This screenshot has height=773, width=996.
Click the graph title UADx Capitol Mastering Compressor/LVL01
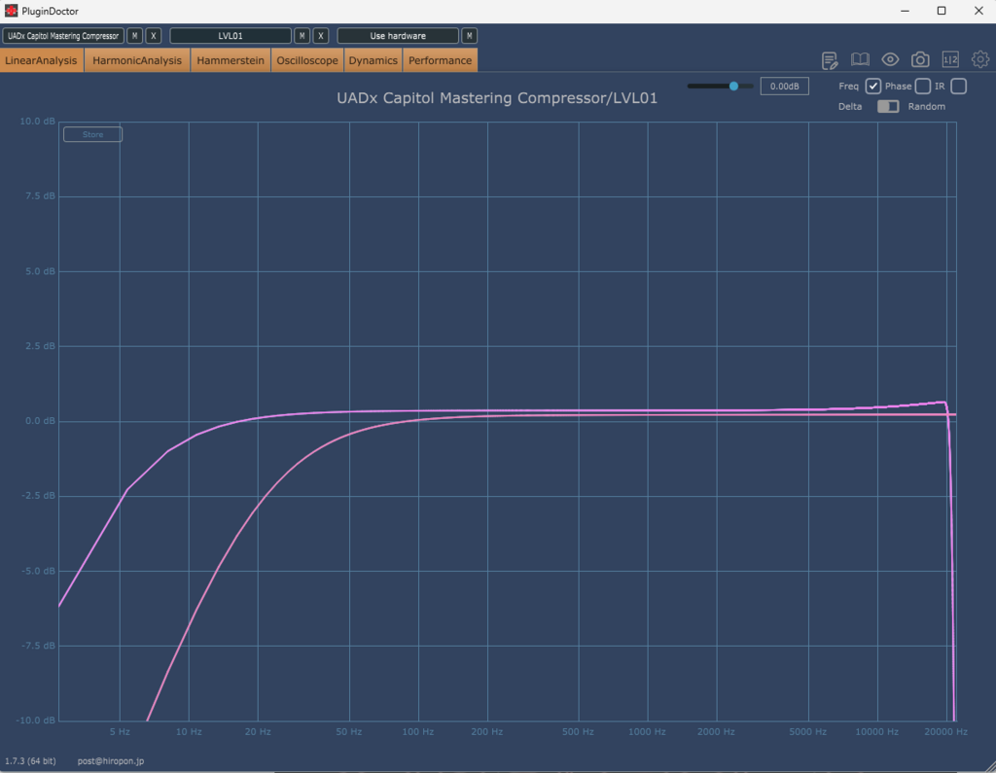497,98
